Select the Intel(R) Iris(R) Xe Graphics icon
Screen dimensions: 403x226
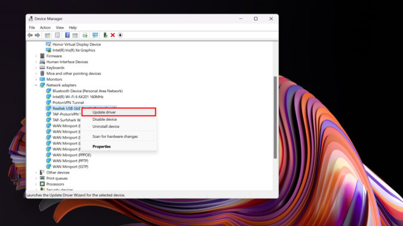(x=48, y=50)
